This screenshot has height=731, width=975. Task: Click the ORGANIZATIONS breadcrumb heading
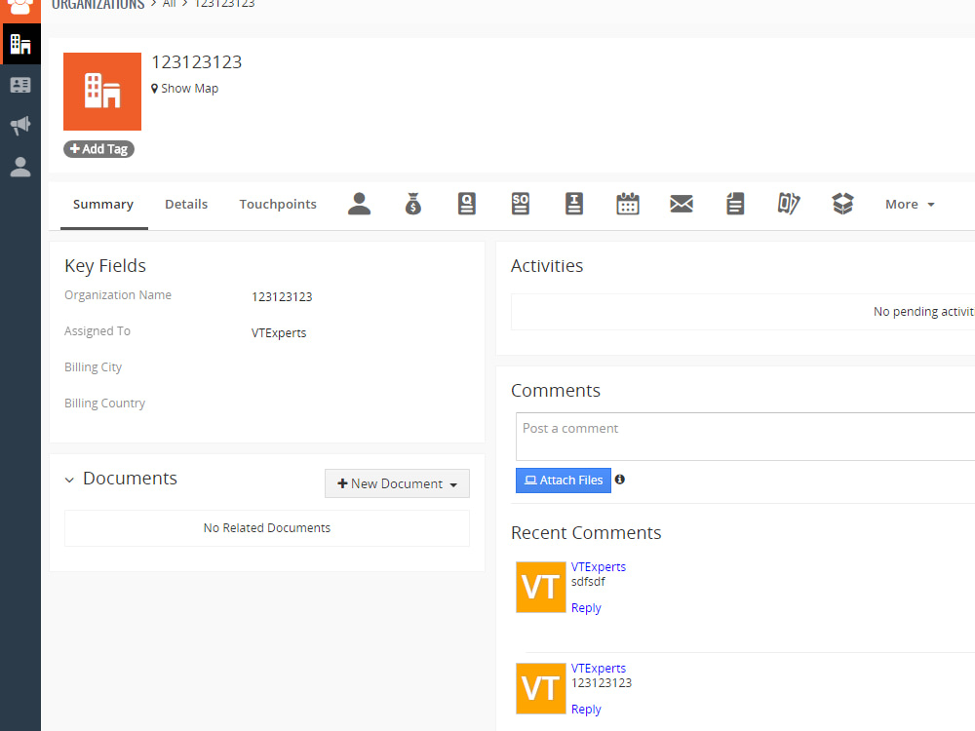pos(97,4)
